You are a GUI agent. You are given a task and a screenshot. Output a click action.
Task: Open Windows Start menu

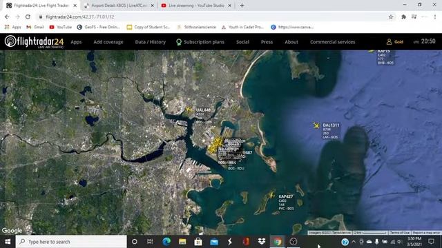(8, 242)
